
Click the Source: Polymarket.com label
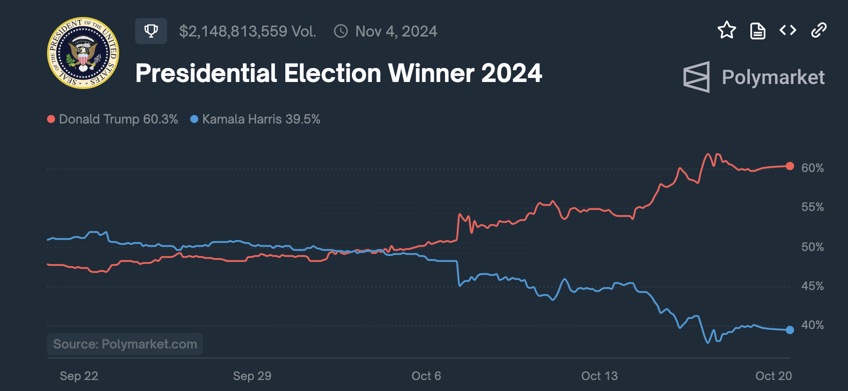(125, 344)
